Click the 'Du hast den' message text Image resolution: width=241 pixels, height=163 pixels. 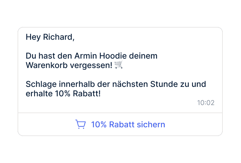(x=49, y=56)
